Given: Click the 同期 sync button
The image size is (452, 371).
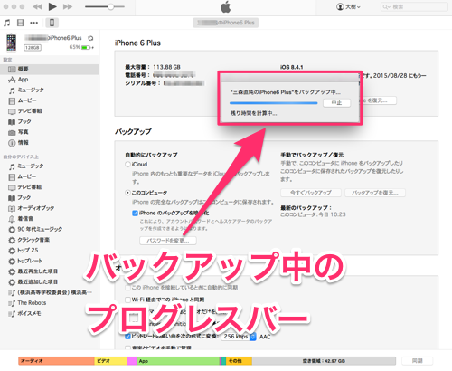Looking at the screenshot, I should 418,361.
